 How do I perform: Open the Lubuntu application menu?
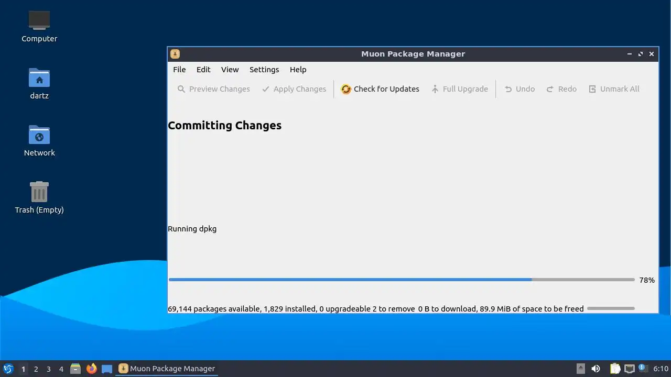(8, 369)
